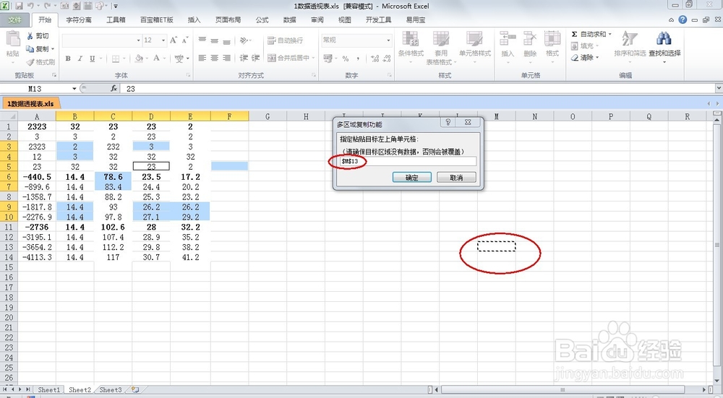Switch to the Insert (插入) ribbon tab
This screenshot has width=723, height=398.
pos(194,20)
